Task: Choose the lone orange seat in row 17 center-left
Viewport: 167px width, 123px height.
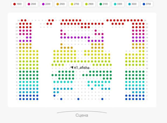Action: pos(61,44)
